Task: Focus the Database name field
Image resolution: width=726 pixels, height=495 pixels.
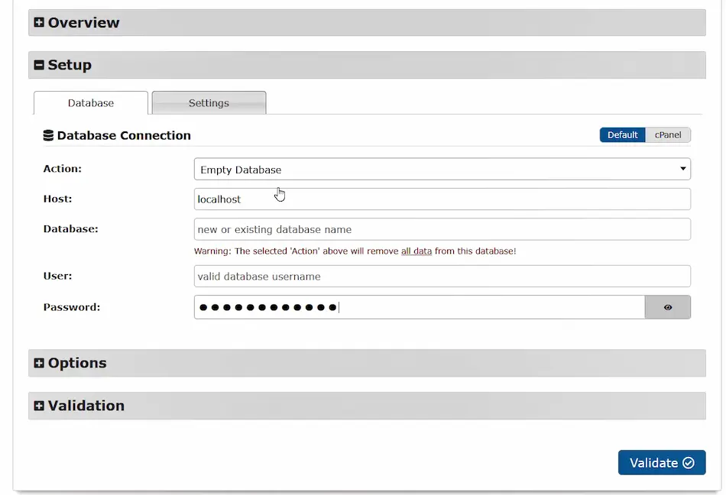Action: 442,229
